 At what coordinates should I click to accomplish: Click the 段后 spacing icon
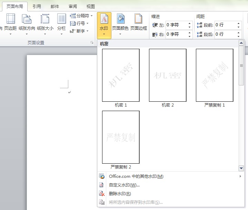click(x=199, y=34)
